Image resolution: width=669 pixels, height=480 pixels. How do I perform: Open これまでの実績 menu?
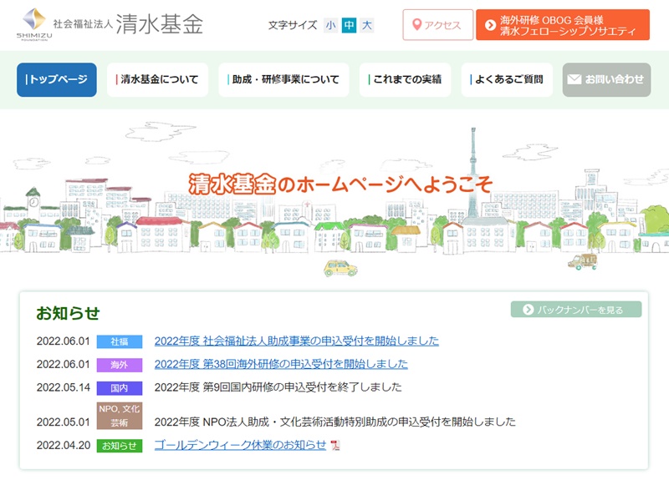405,79
